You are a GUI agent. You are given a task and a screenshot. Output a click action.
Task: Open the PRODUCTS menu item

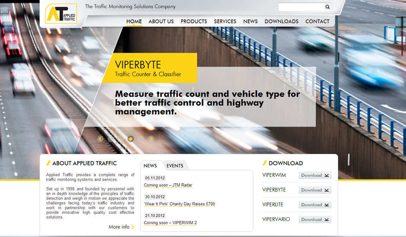coord(194,22)
